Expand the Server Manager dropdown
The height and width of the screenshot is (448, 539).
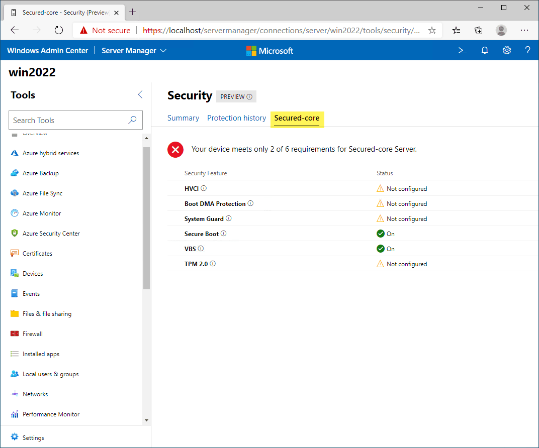click(134, 50)
